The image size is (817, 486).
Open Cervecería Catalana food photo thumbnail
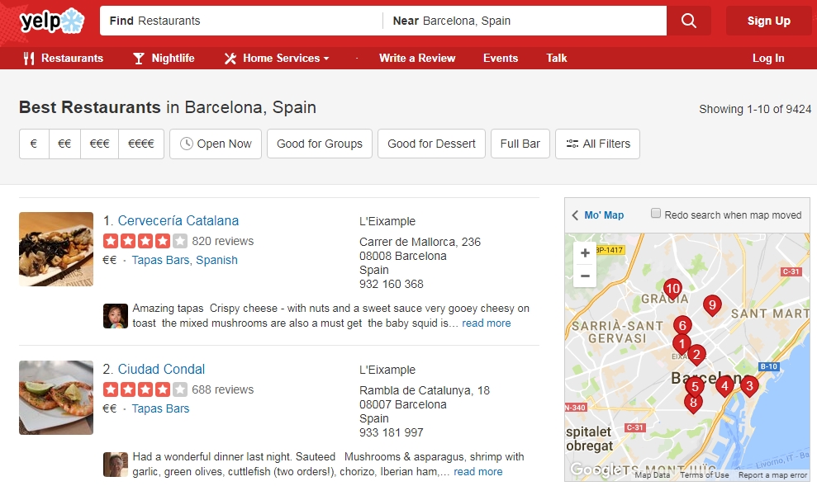56,249
